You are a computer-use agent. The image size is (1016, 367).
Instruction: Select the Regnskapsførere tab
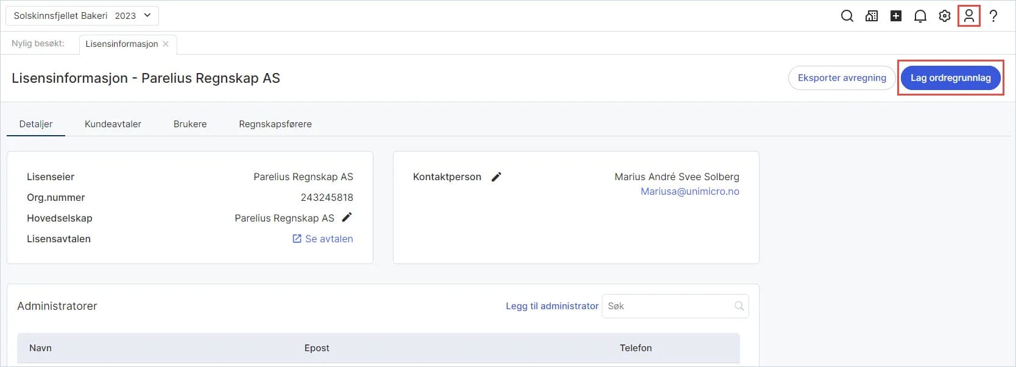tap(275, 124)
